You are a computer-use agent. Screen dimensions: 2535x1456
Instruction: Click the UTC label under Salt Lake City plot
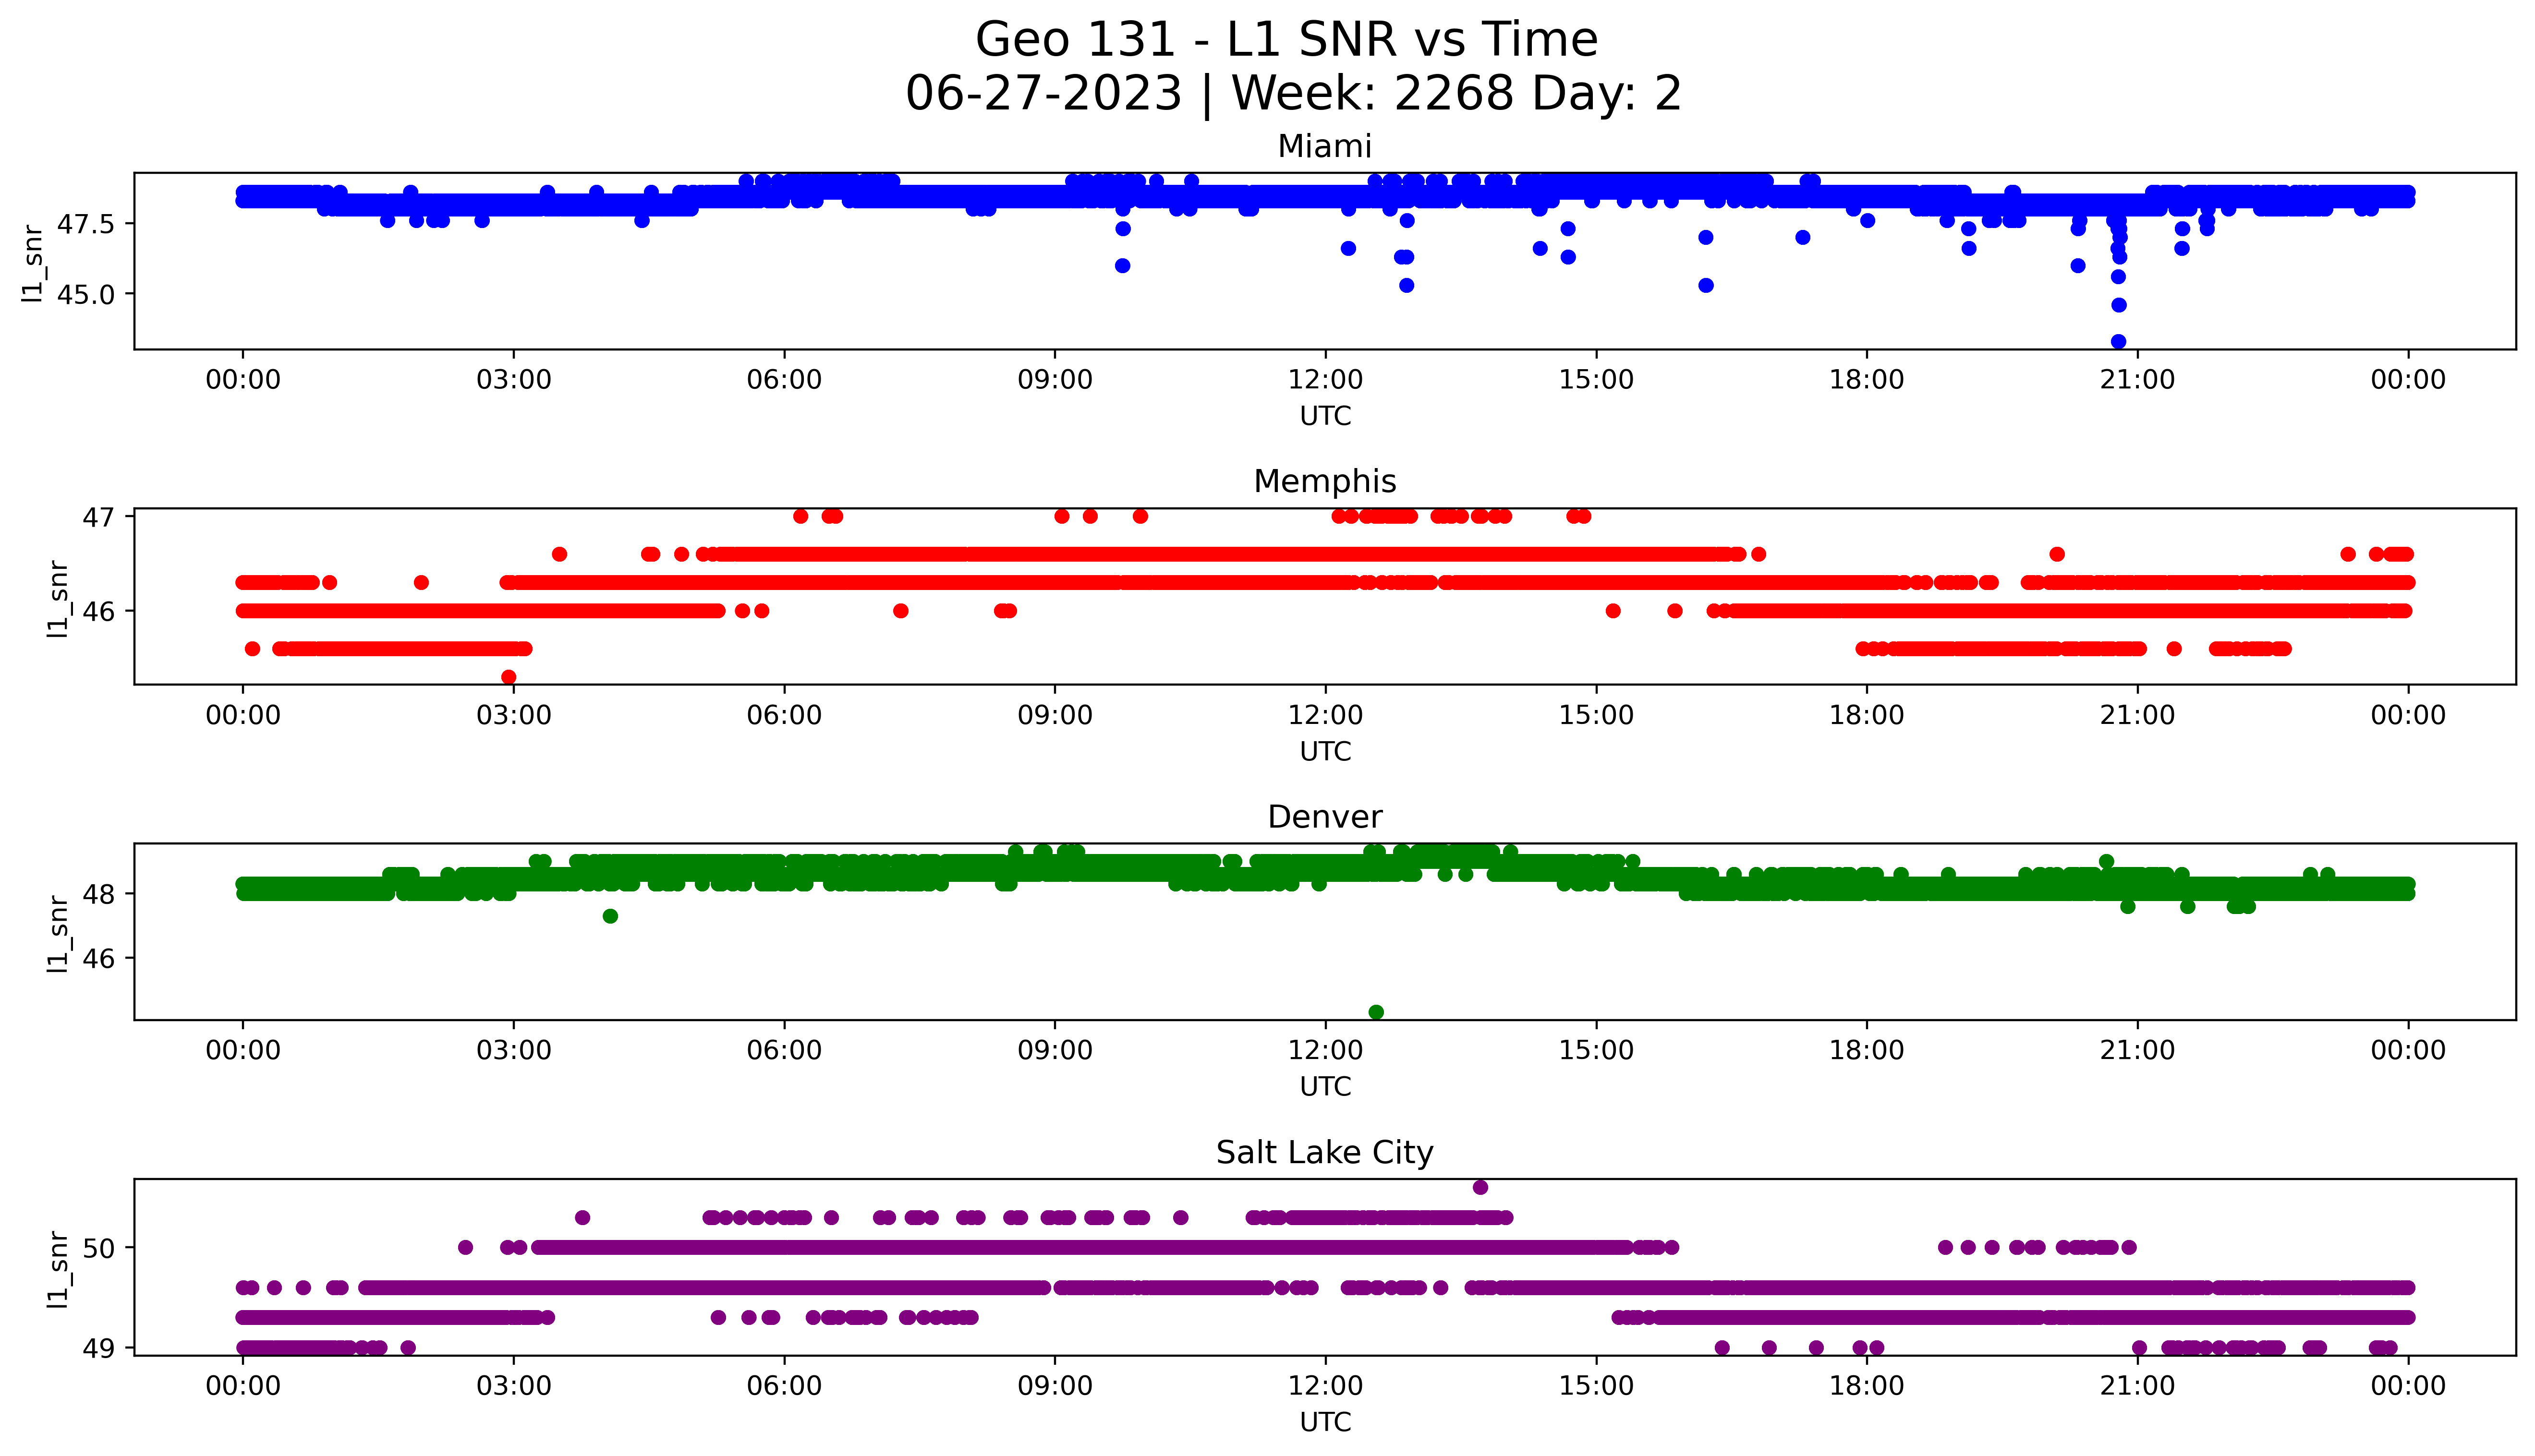pyautogui.click(x=1325, y=1422)
